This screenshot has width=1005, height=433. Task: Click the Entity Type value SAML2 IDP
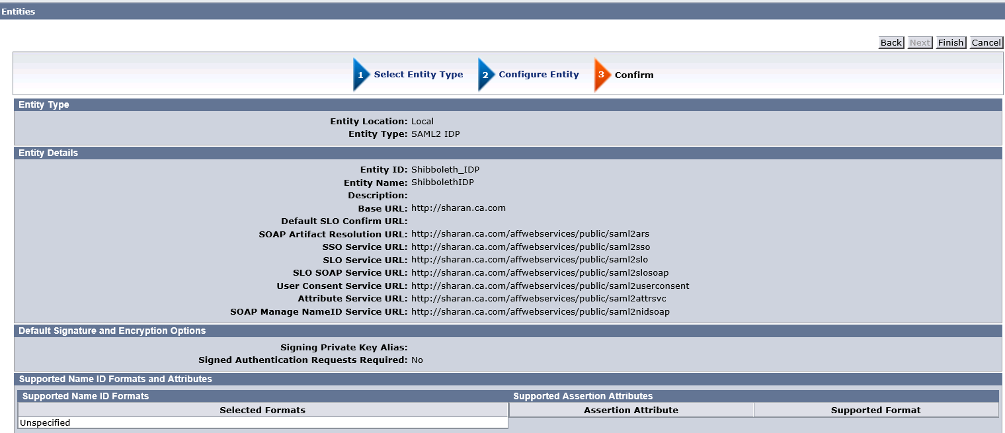(x=435, y=134)
